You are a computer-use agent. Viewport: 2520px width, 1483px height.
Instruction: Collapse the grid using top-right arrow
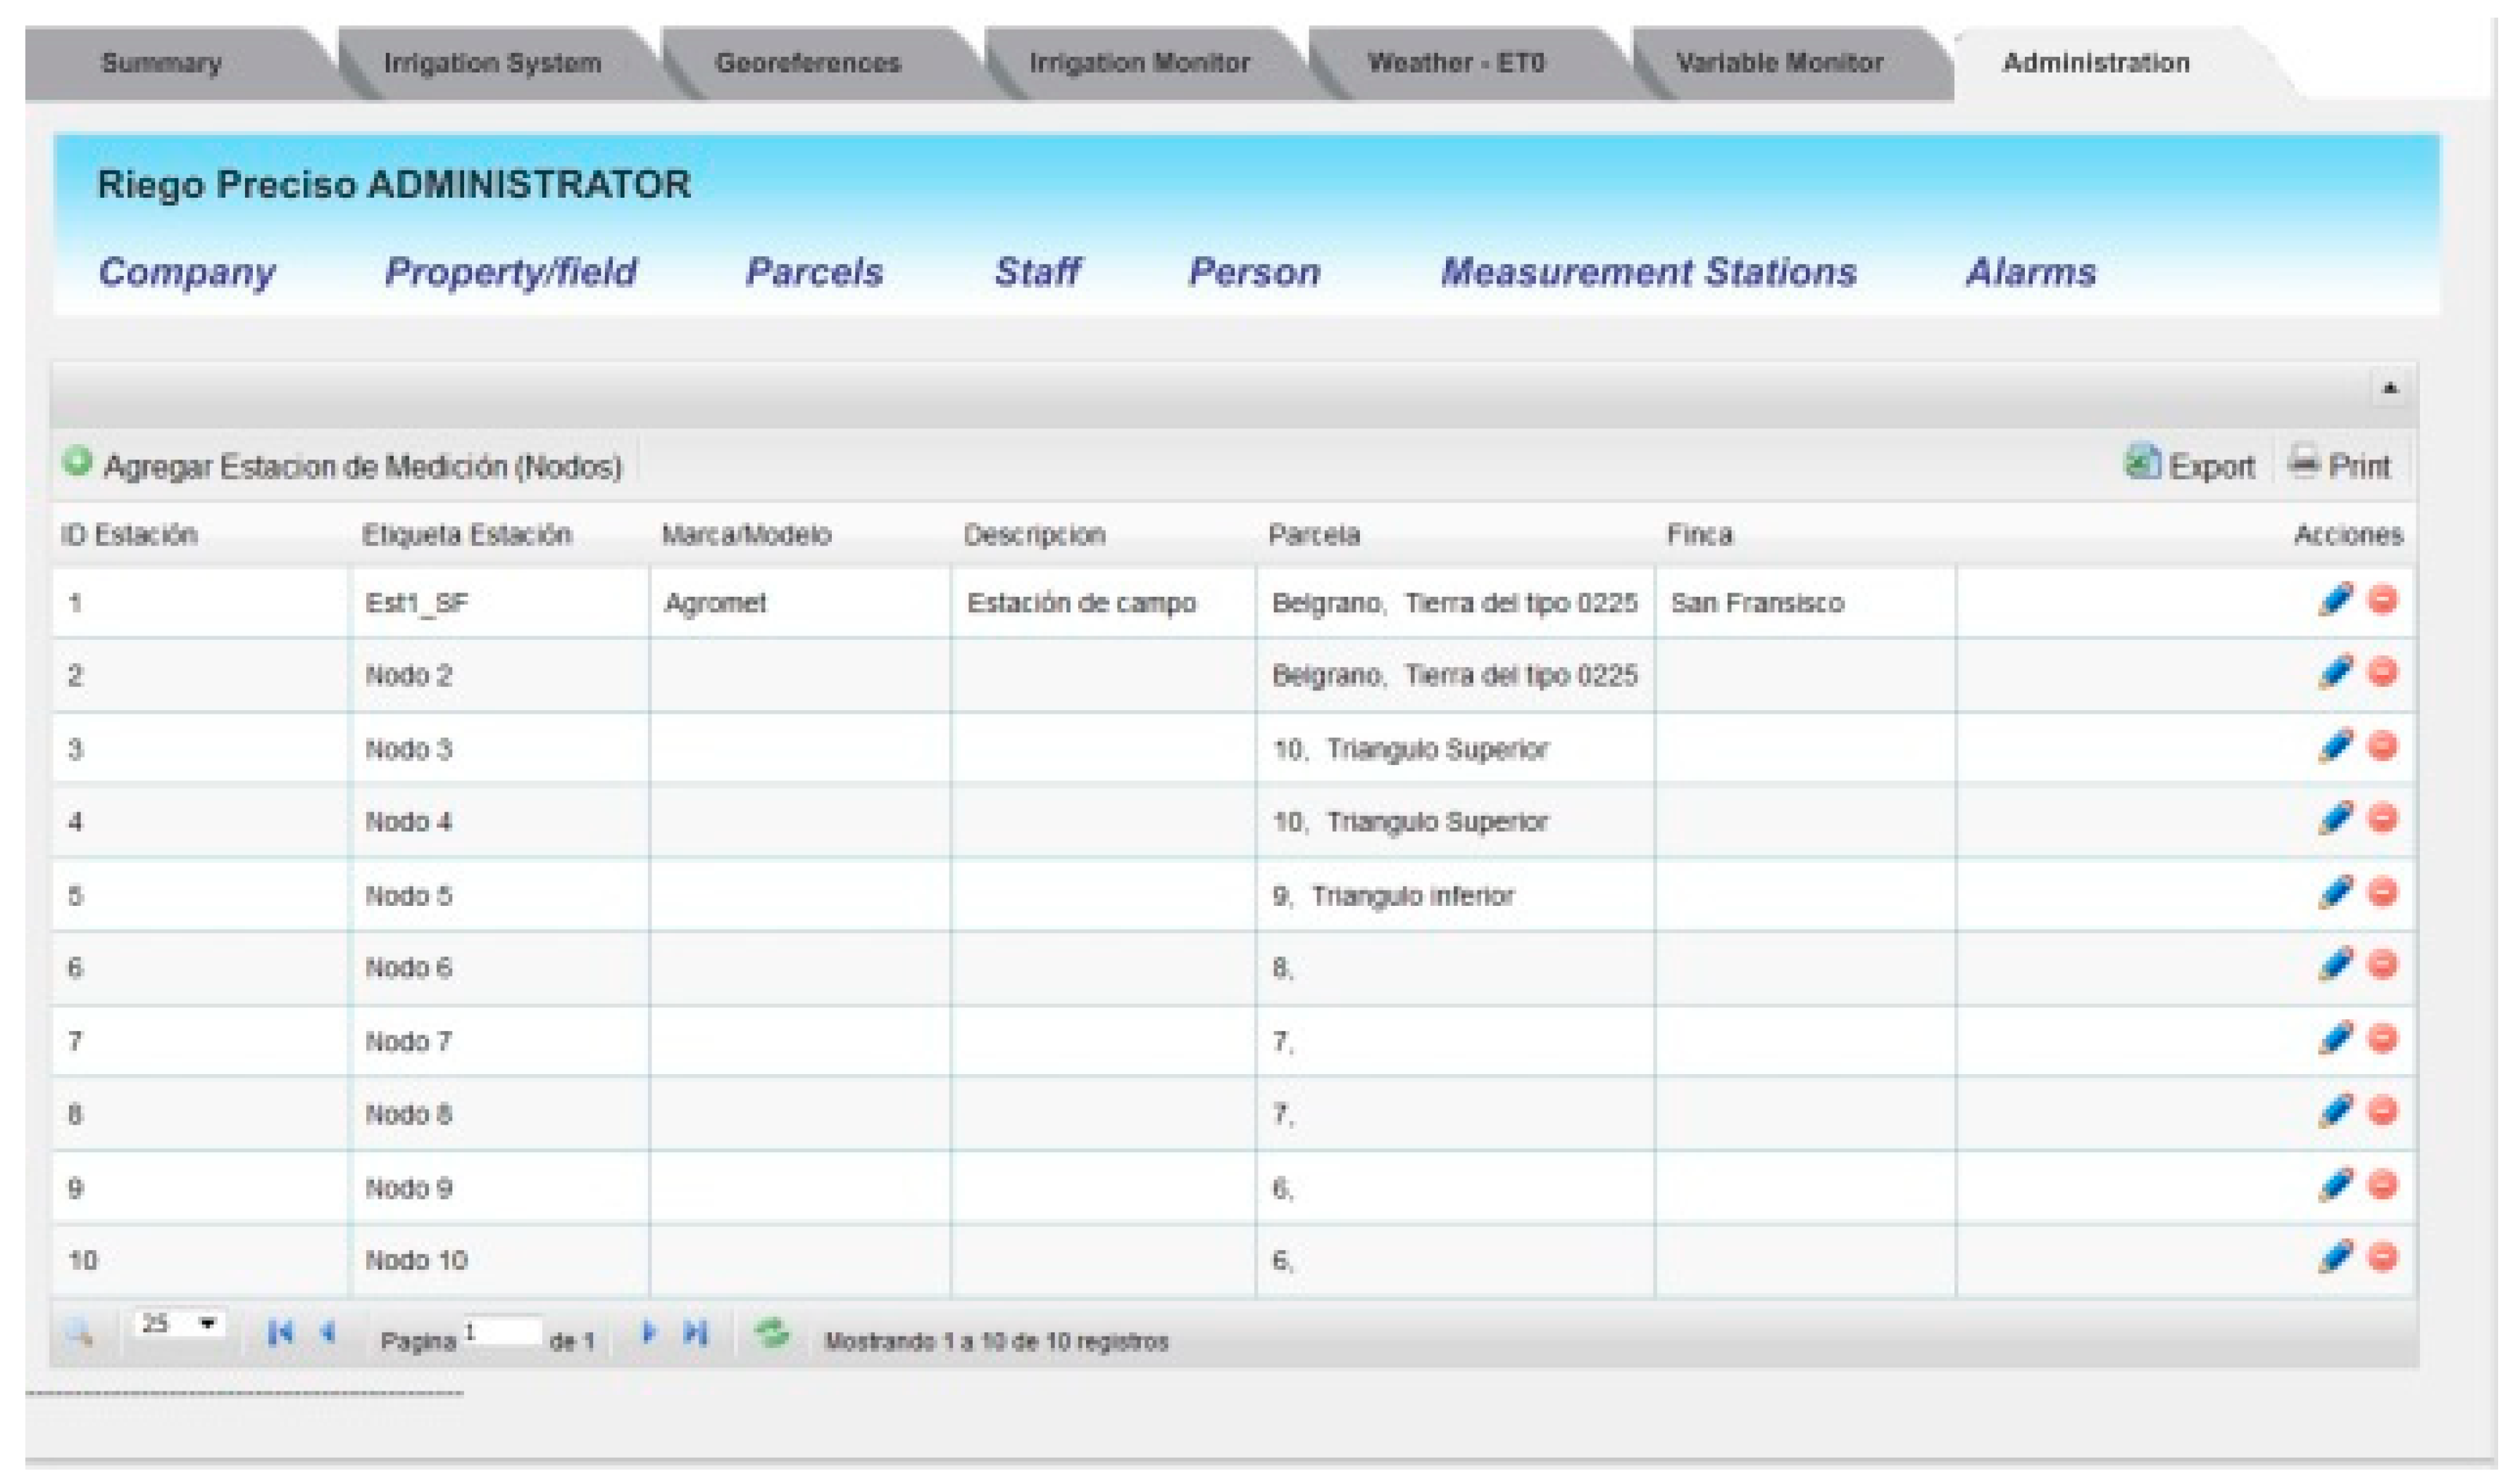pos(2390,389)
